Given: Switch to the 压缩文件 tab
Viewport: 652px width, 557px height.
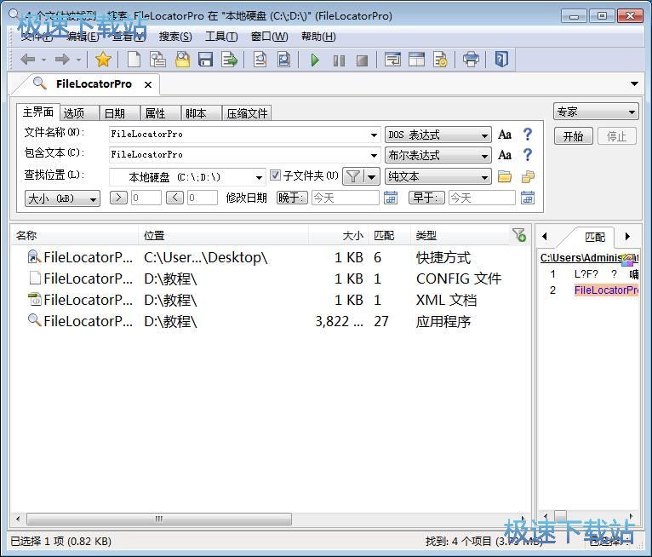Looking at the screenshot, I should 247,113.
